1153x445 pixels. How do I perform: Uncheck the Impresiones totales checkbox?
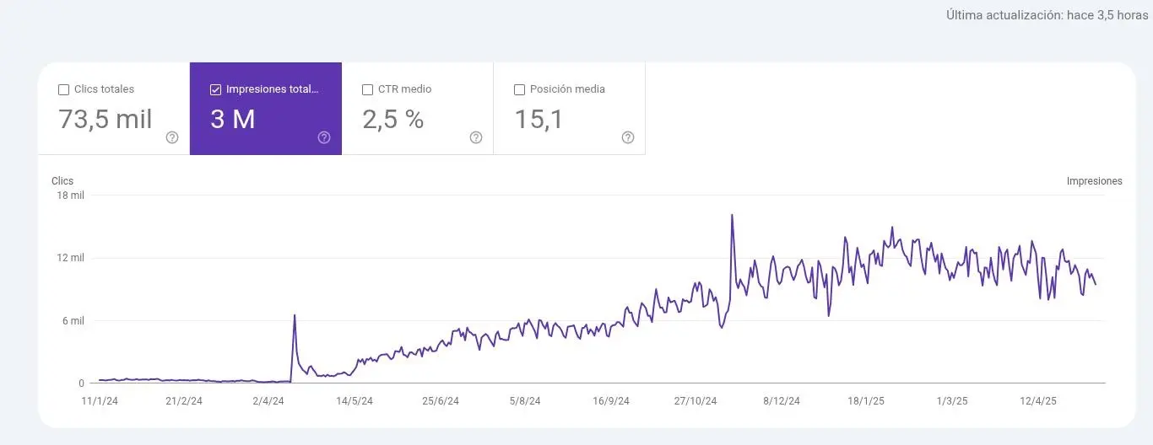pyautogui.click(x=216, y=89)
